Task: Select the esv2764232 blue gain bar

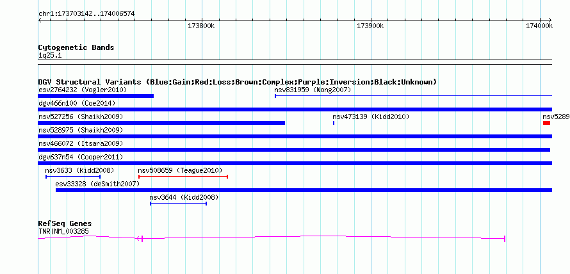Action: pyautogui.click(x=96, y=96)
